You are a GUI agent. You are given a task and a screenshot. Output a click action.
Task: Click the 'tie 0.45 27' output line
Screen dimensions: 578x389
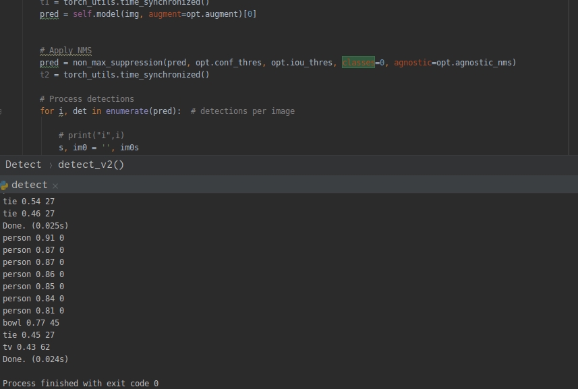29,335
